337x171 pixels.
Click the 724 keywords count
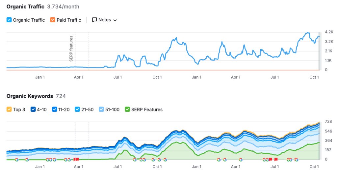[x=61, y=96]
